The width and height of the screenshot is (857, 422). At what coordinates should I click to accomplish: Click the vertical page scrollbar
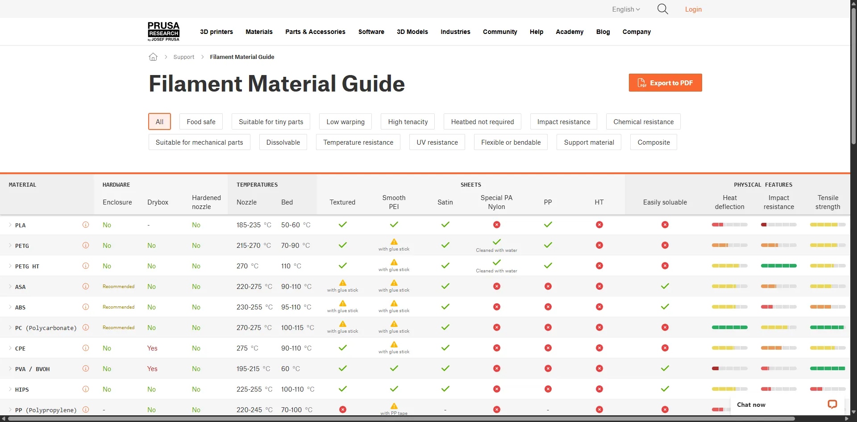[853, 76]
